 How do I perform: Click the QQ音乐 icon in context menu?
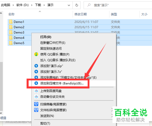click(x=36, y=54)
